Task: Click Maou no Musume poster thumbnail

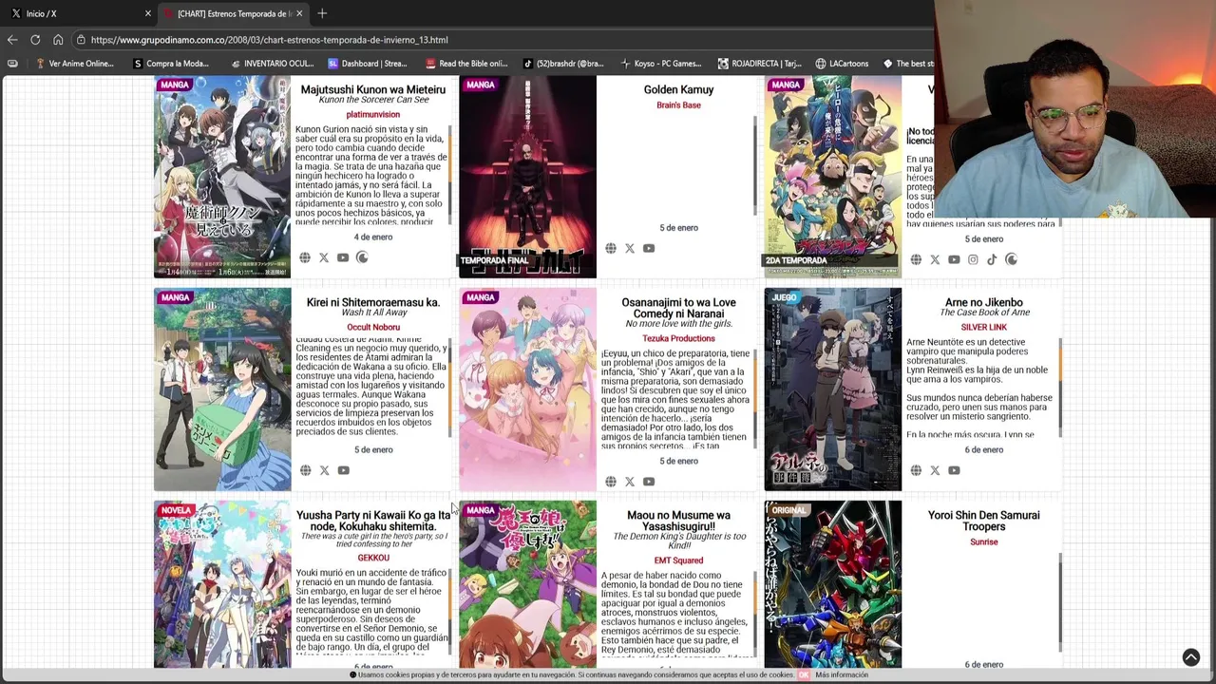Action: (527, 584)
